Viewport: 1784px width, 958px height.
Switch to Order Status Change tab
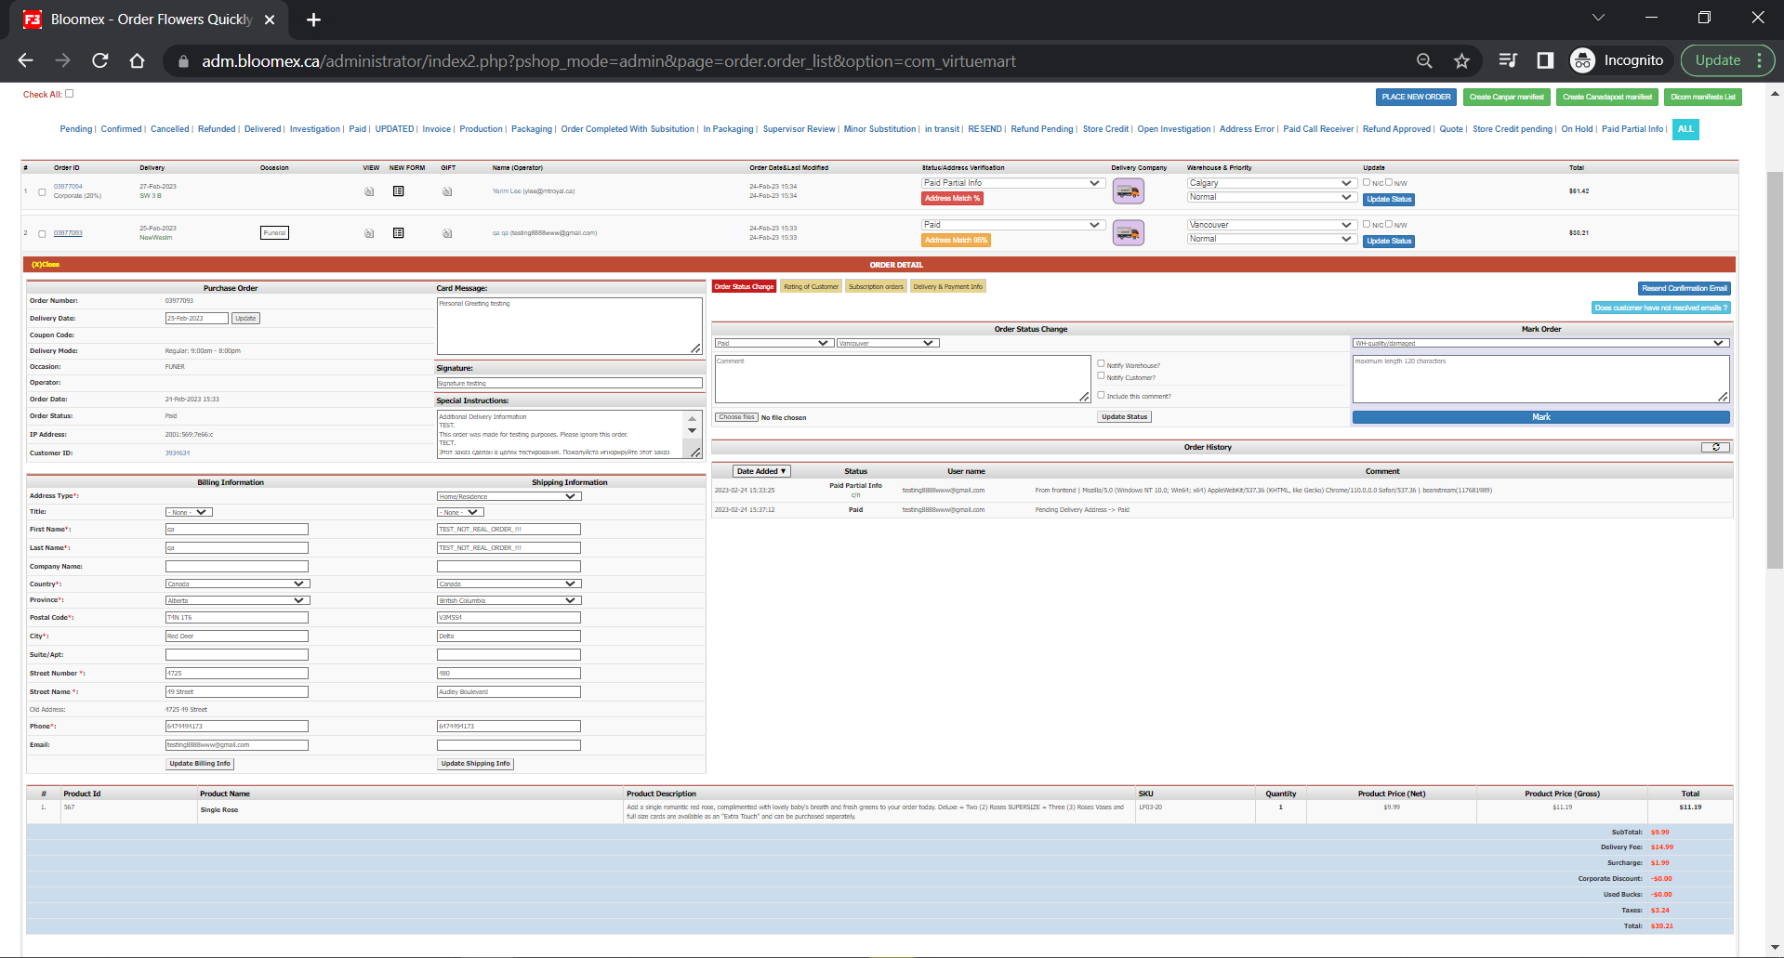(x=744, y=286)
